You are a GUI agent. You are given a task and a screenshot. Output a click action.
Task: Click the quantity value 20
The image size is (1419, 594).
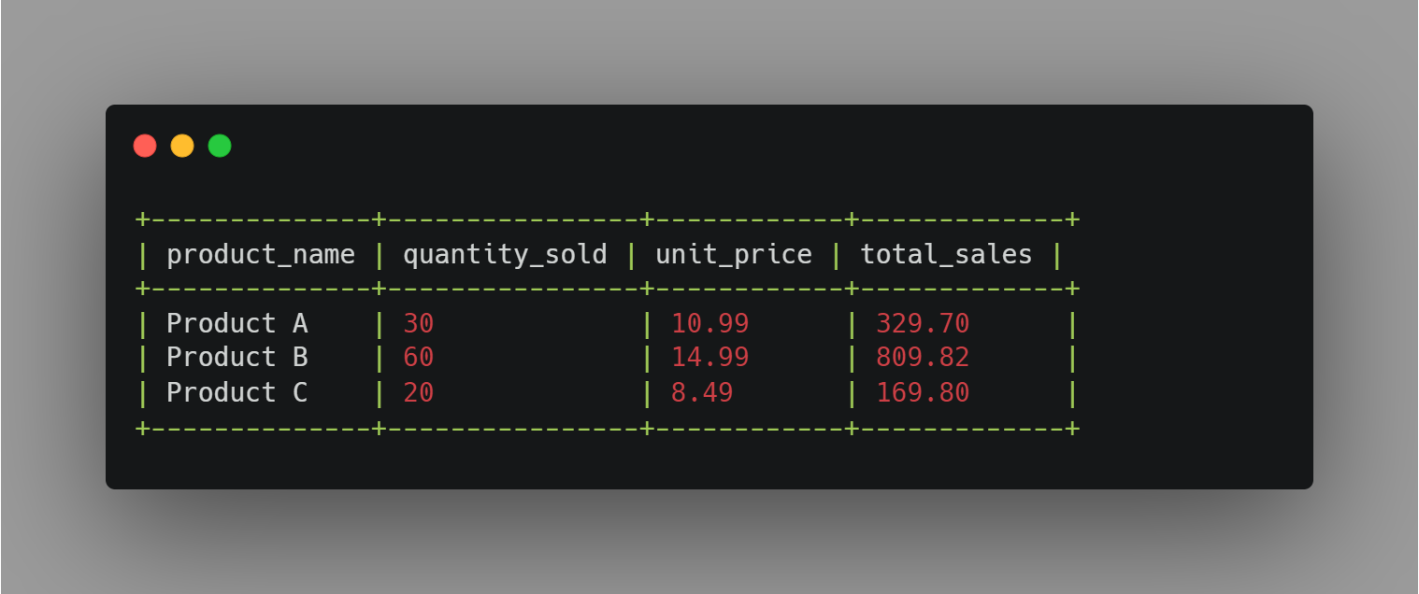tap(419, 392)
